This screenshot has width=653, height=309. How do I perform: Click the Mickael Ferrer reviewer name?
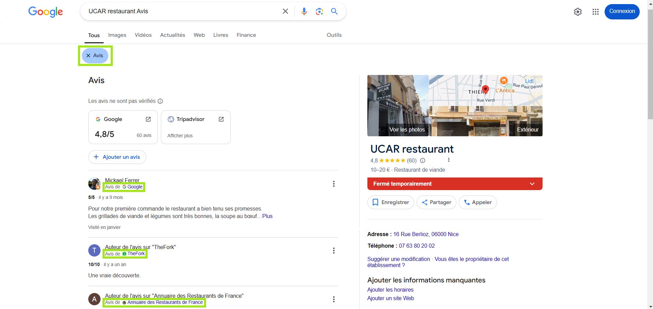click(x=122, y=180)
